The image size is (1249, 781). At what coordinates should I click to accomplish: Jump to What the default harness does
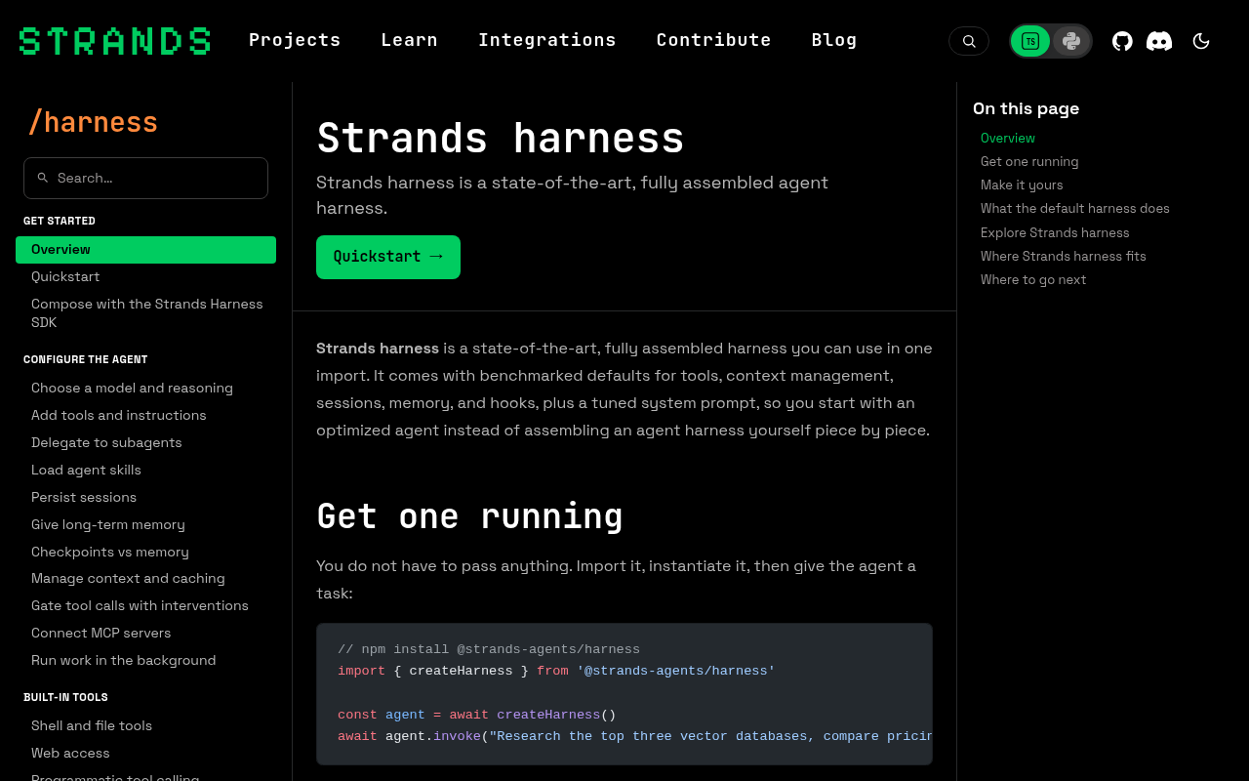[x=1075, y=209]
